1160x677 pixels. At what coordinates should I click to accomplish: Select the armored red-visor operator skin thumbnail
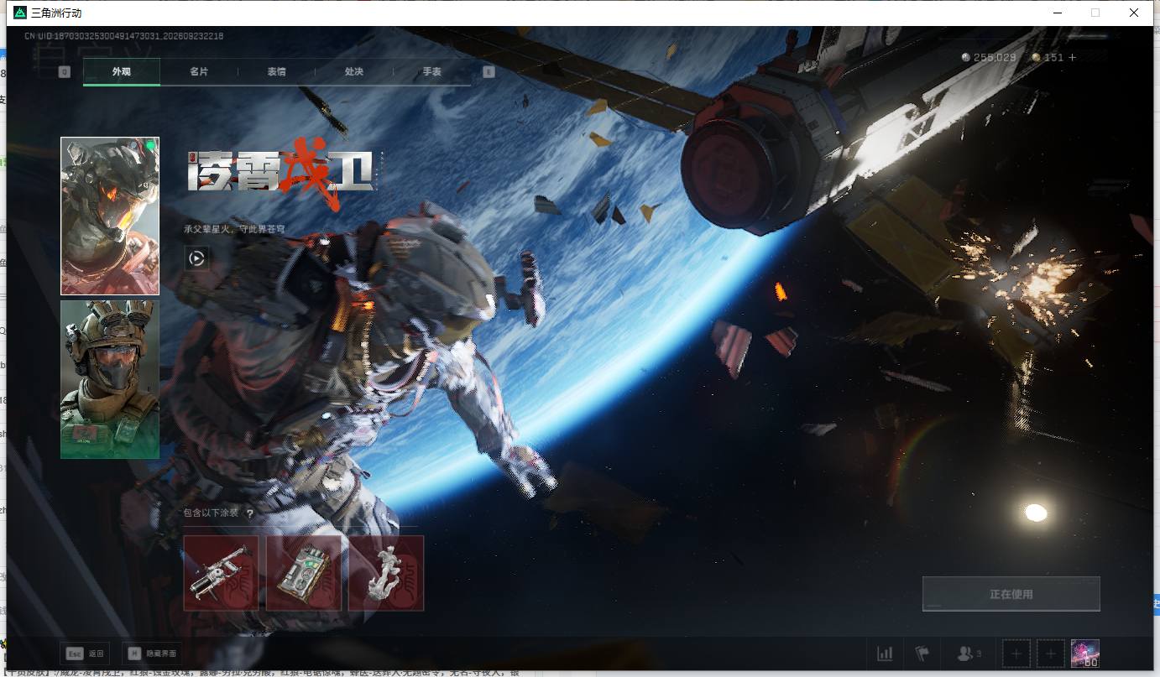click(x=110, y=216)
